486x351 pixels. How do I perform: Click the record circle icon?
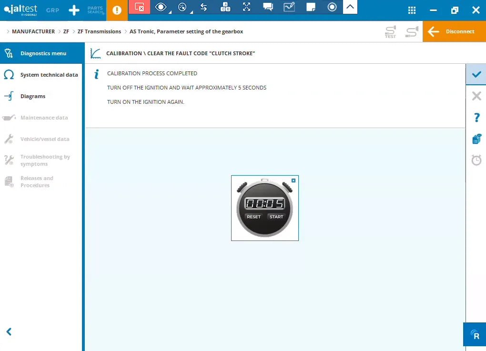coord(332,7)
